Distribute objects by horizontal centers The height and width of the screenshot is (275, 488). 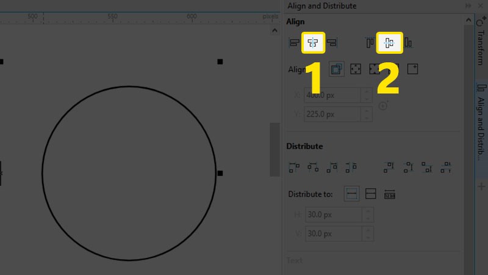(313, 167)
